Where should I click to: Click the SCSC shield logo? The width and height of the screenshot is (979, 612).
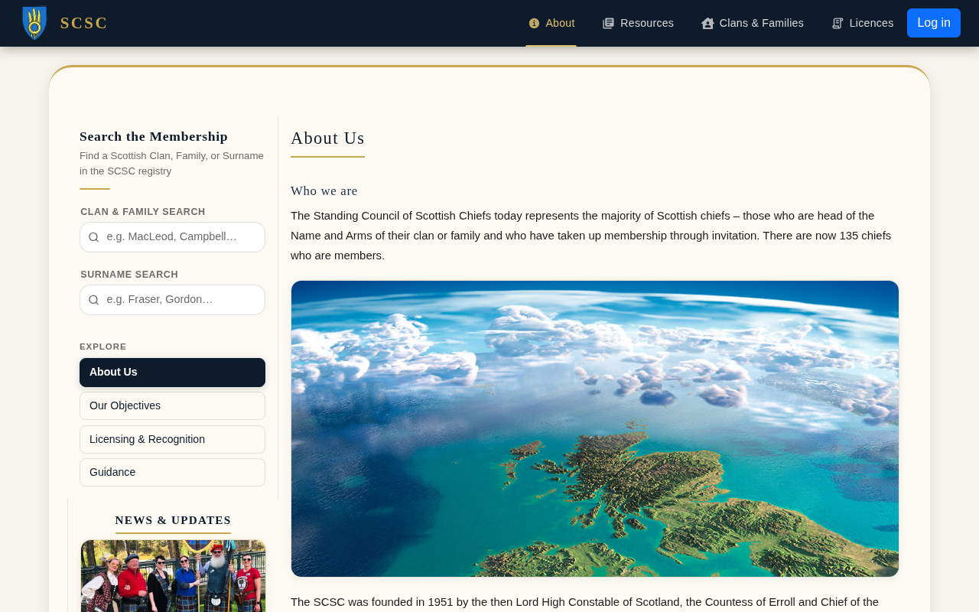point(34,23)
